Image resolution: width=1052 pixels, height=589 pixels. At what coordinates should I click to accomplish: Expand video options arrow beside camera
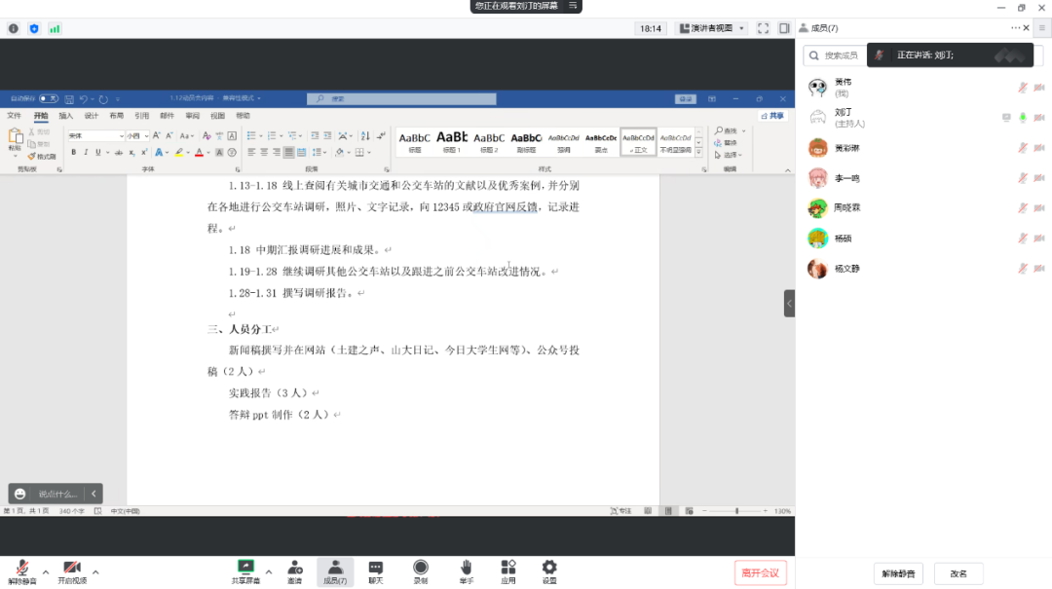coord(95,572)
